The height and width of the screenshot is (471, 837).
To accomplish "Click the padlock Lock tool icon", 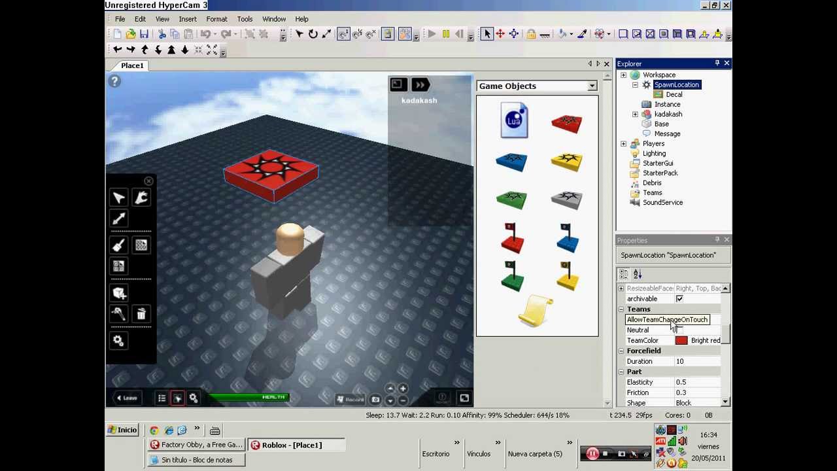I will [x=531, y=34].
